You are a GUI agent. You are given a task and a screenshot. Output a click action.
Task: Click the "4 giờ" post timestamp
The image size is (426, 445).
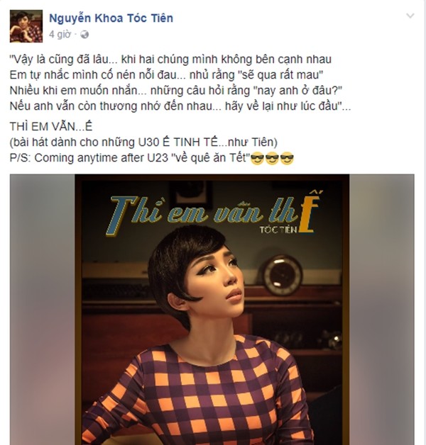(x=60, y=34)
